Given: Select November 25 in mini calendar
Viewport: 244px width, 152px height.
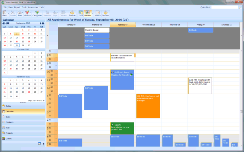Looking at the screenshot, I should [29, 92].
